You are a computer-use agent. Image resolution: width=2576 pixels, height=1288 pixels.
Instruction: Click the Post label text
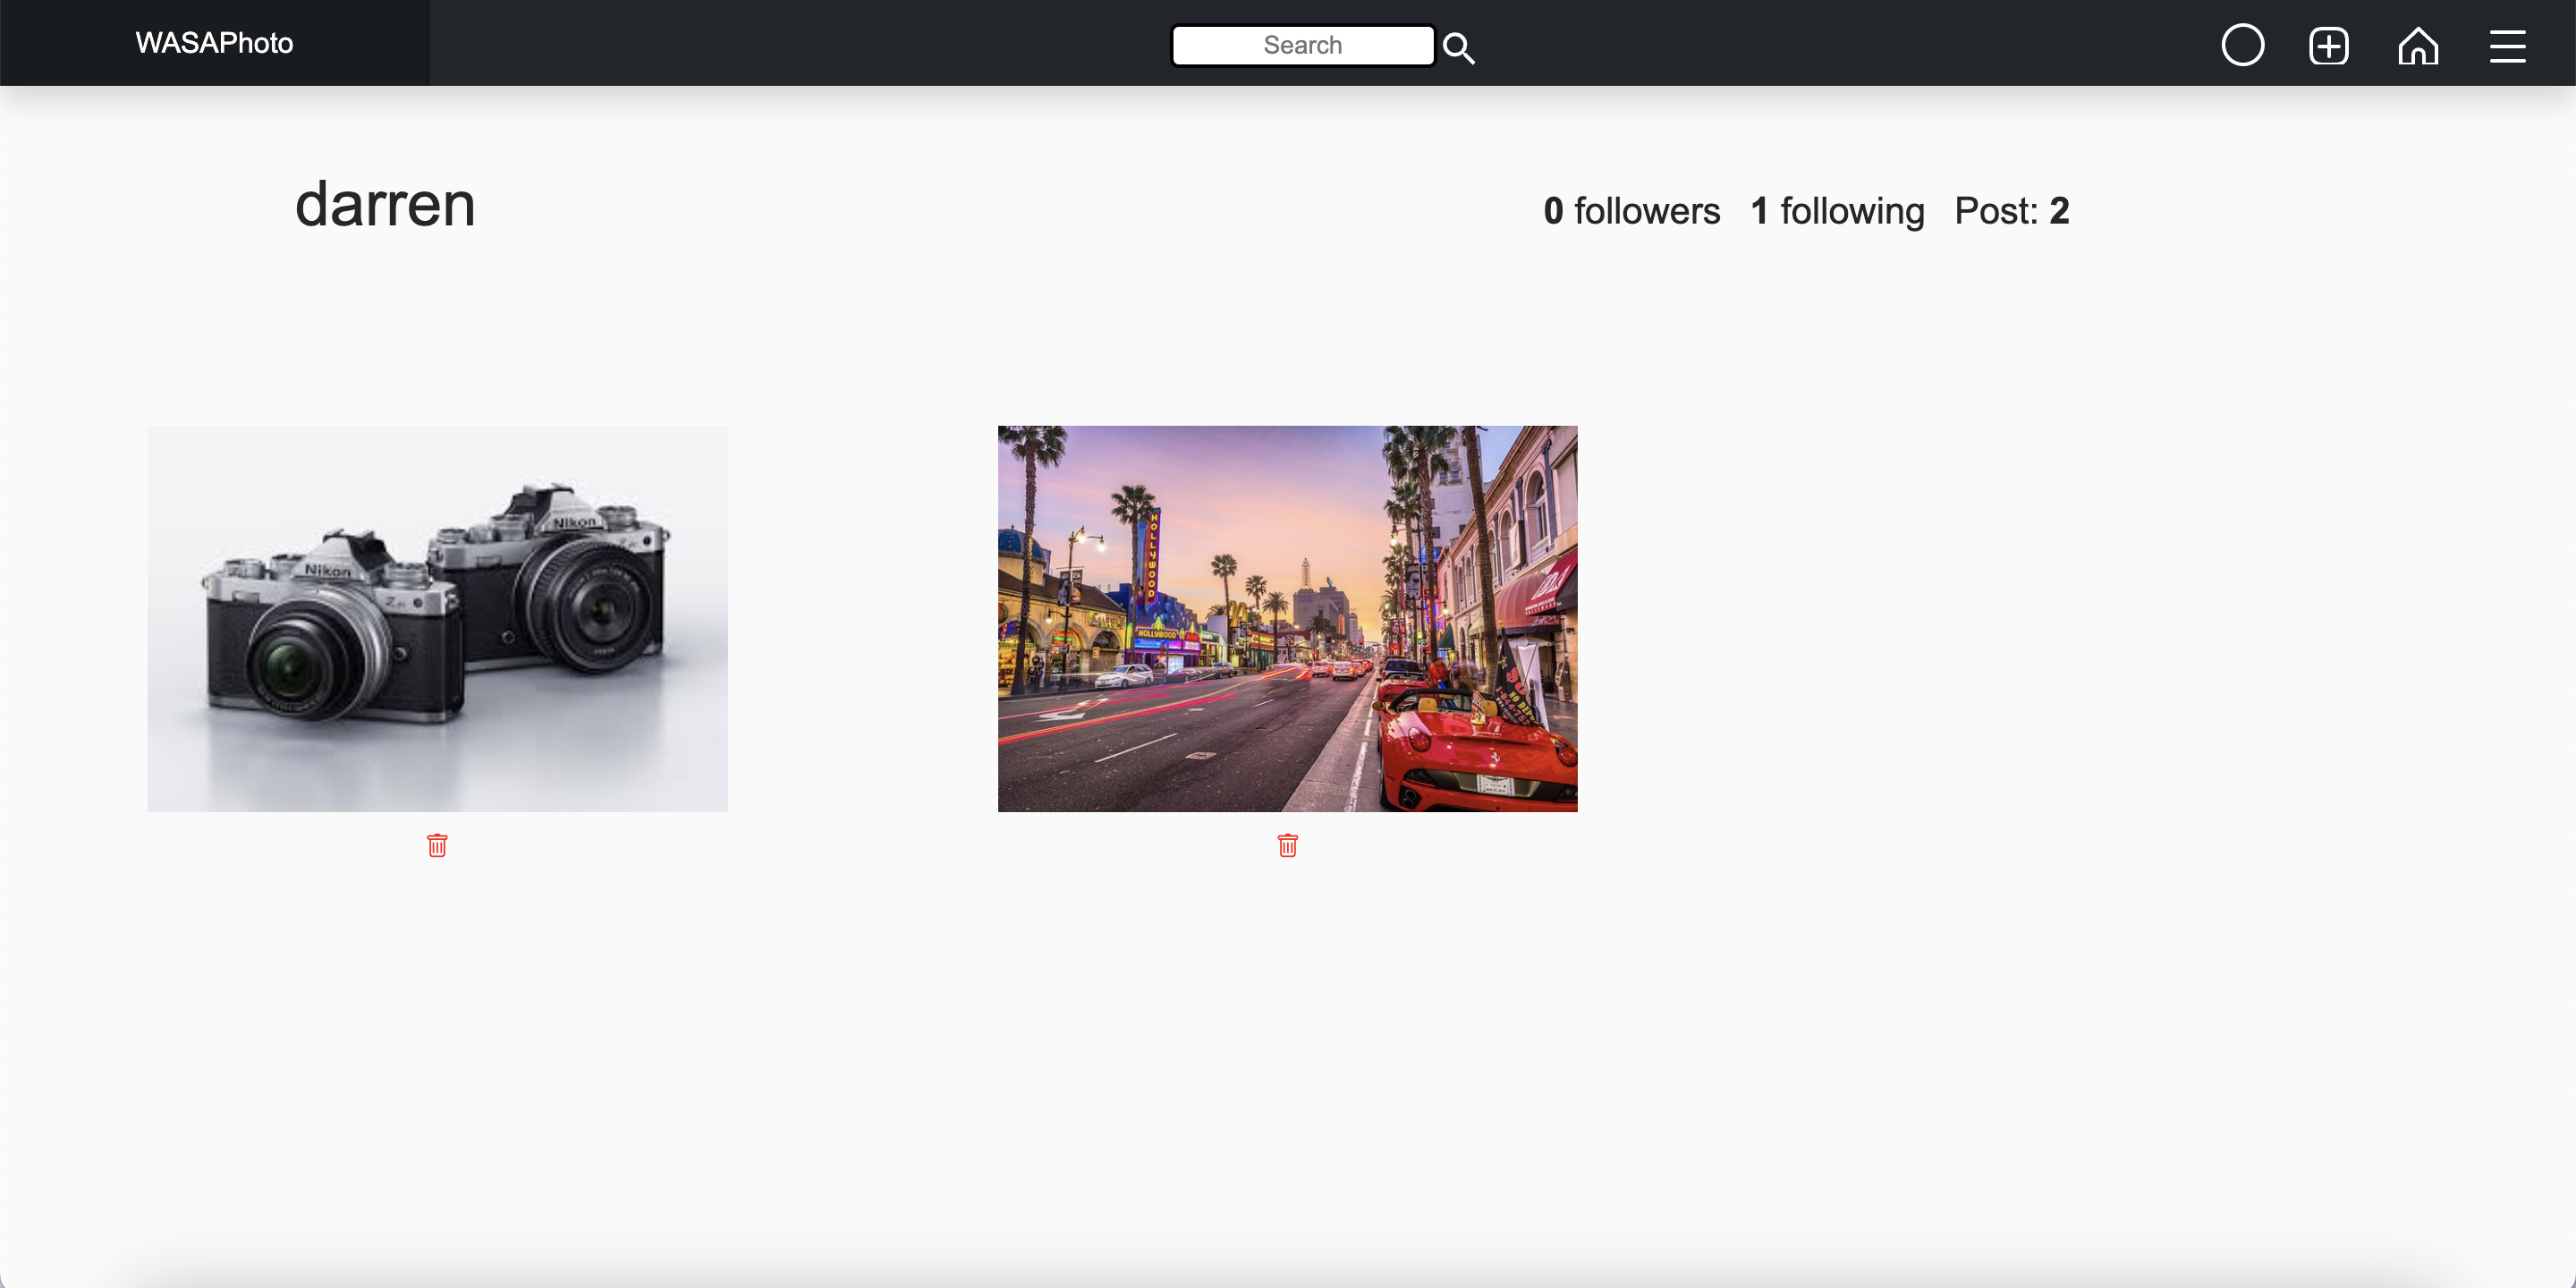(x=1995, y=211)
